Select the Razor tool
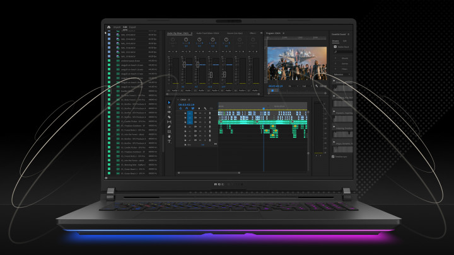This screenshot has width=454, height=255. (x=170, y=117)
